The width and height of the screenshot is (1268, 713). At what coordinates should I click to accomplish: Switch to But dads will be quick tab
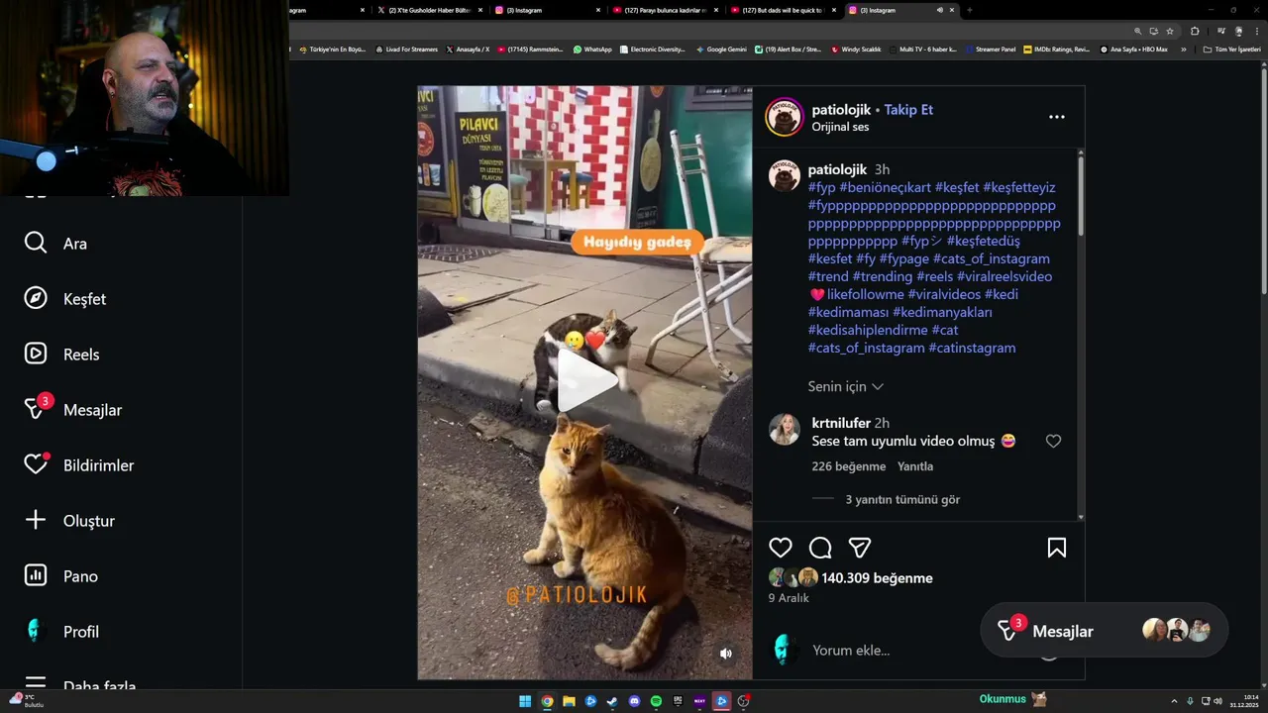(782, 10)
